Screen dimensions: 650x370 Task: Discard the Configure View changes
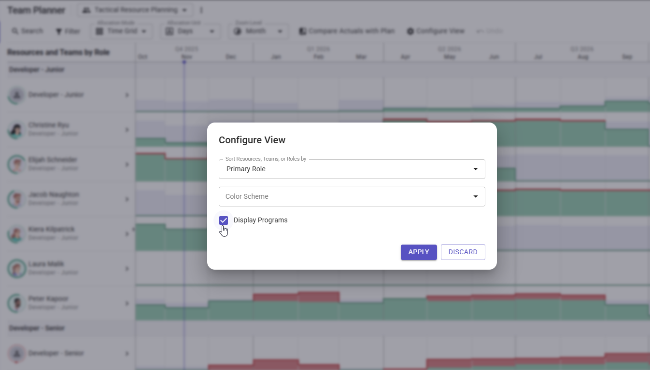click(x=463, y=252)
